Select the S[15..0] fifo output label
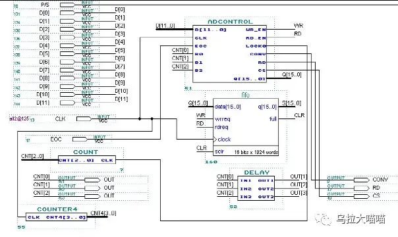 click(291, 103)
